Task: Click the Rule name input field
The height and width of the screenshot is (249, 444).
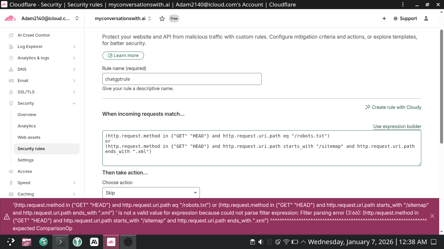Action: [182, 79]
